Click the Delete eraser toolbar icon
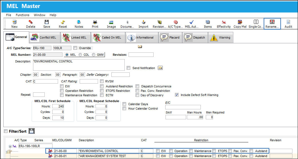Screen dimensions: 298x159 click(x=31, y=22)
